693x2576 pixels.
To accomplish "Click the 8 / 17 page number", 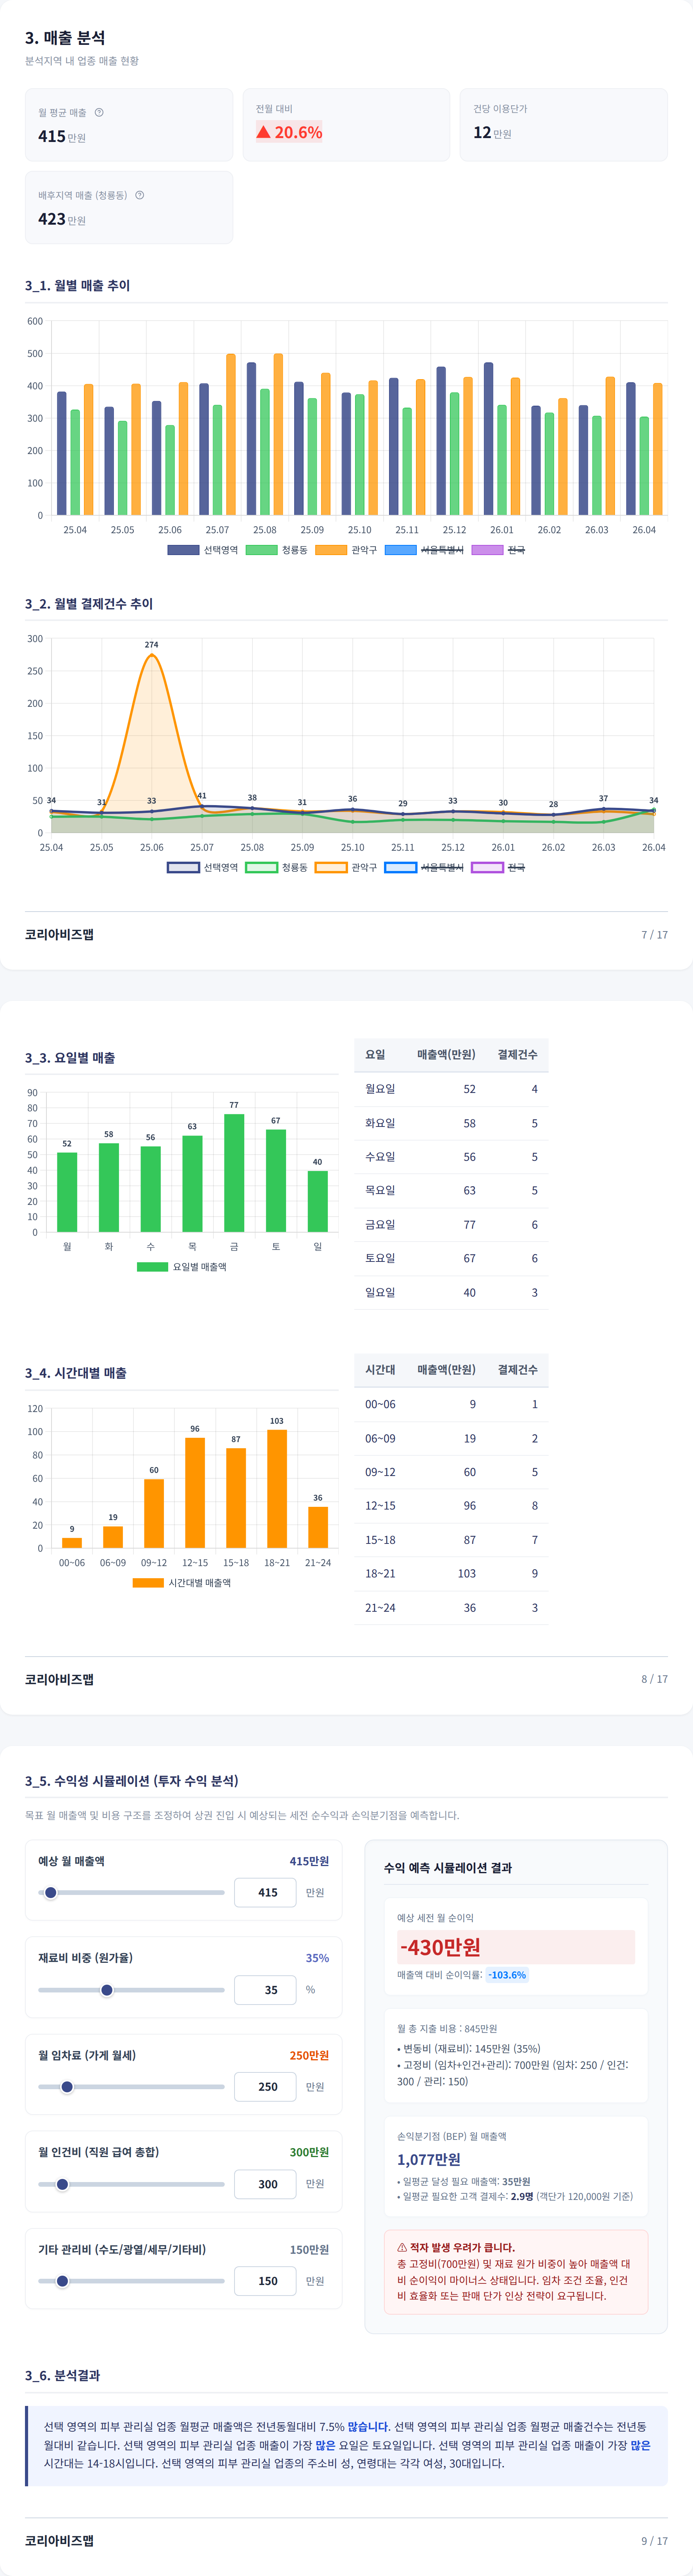I will (654, 1679).
